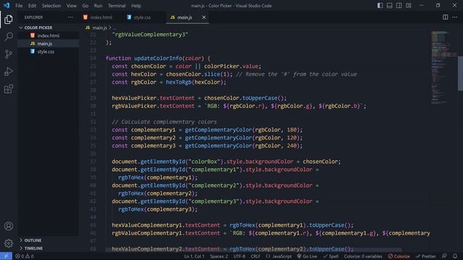Select main.js in the Explorer tree
The height and width of the screenshot is (260, 463).
(48, 43)
